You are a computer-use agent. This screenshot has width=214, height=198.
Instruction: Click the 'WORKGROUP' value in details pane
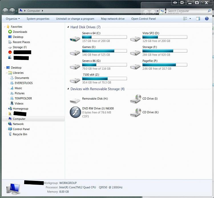coord(68,183)
